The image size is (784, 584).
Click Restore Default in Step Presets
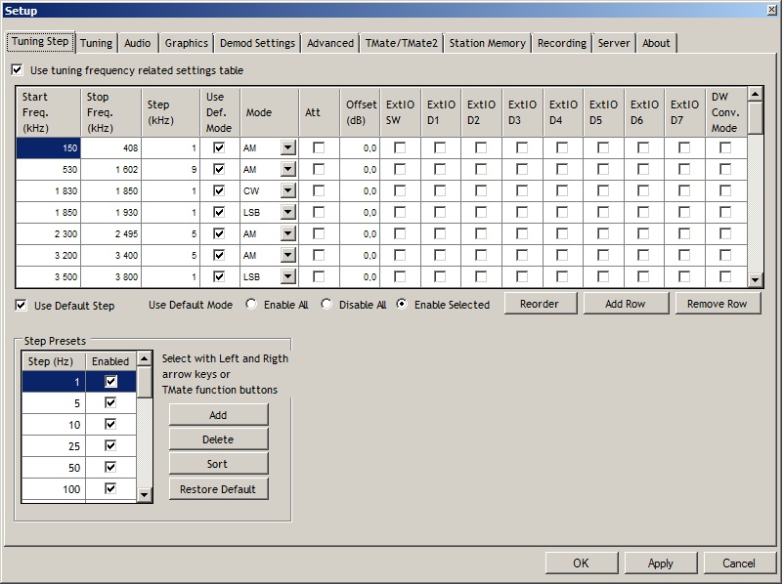pyautogui.click(x=218, y=489)
